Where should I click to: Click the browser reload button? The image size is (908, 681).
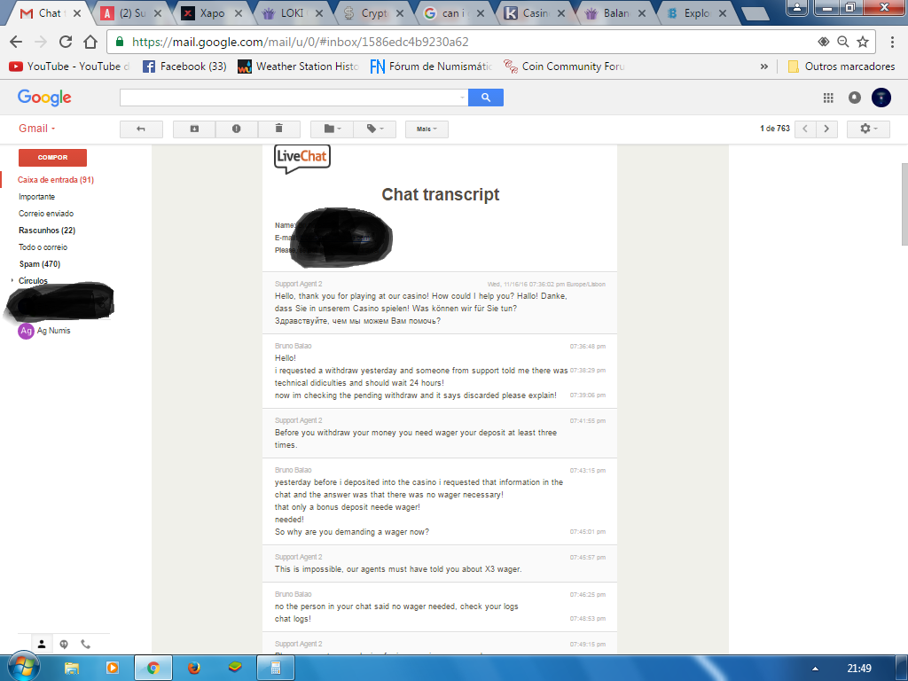pyautogui.click(x=66, y=42)
